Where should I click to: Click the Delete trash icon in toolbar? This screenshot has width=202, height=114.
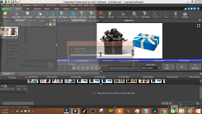175,15
